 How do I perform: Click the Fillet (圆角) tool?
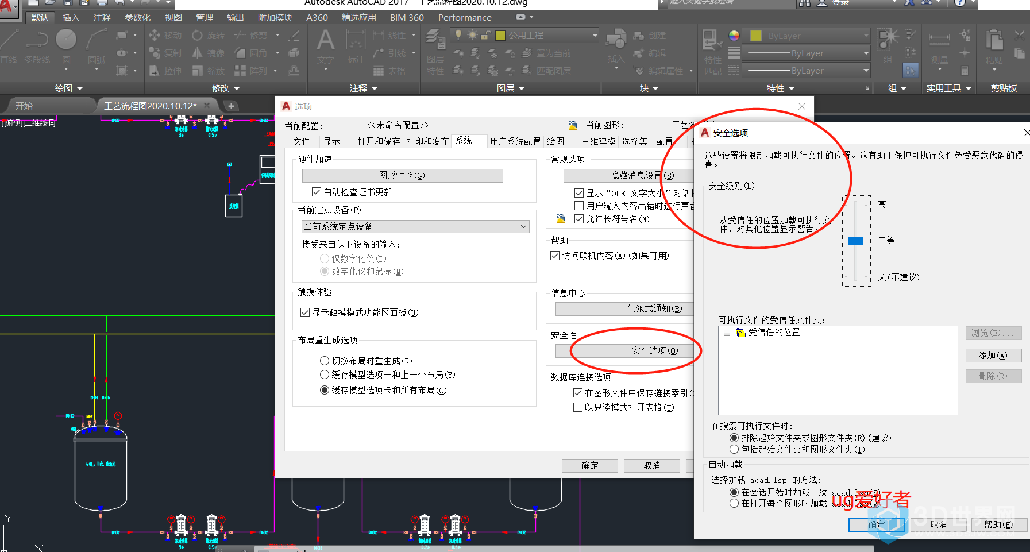[x=250, y=53]
